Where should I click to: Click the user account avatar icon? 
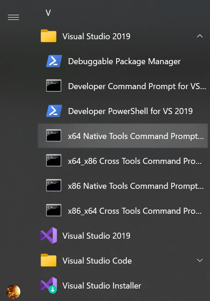click(13, 292)
